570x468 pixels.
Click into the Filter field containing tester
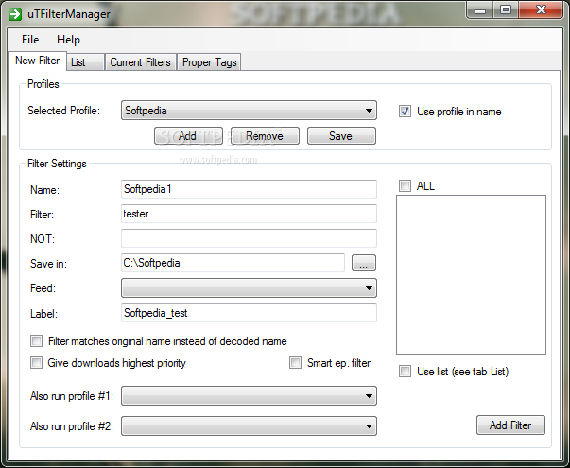click(249, 214)
